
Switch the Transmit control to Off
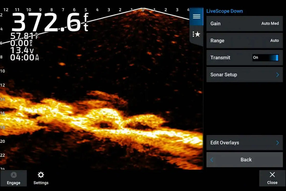266,58
